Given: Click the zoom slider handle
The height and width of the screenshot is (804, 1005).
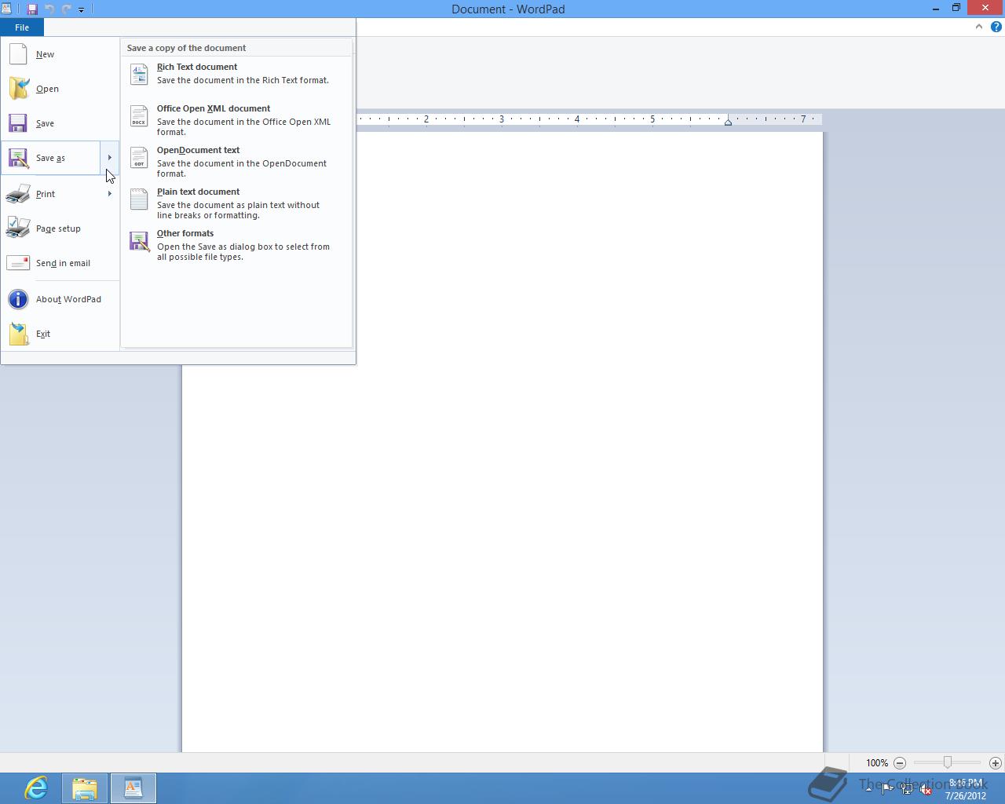Looking at the screenshot, I should pos(948,762).
